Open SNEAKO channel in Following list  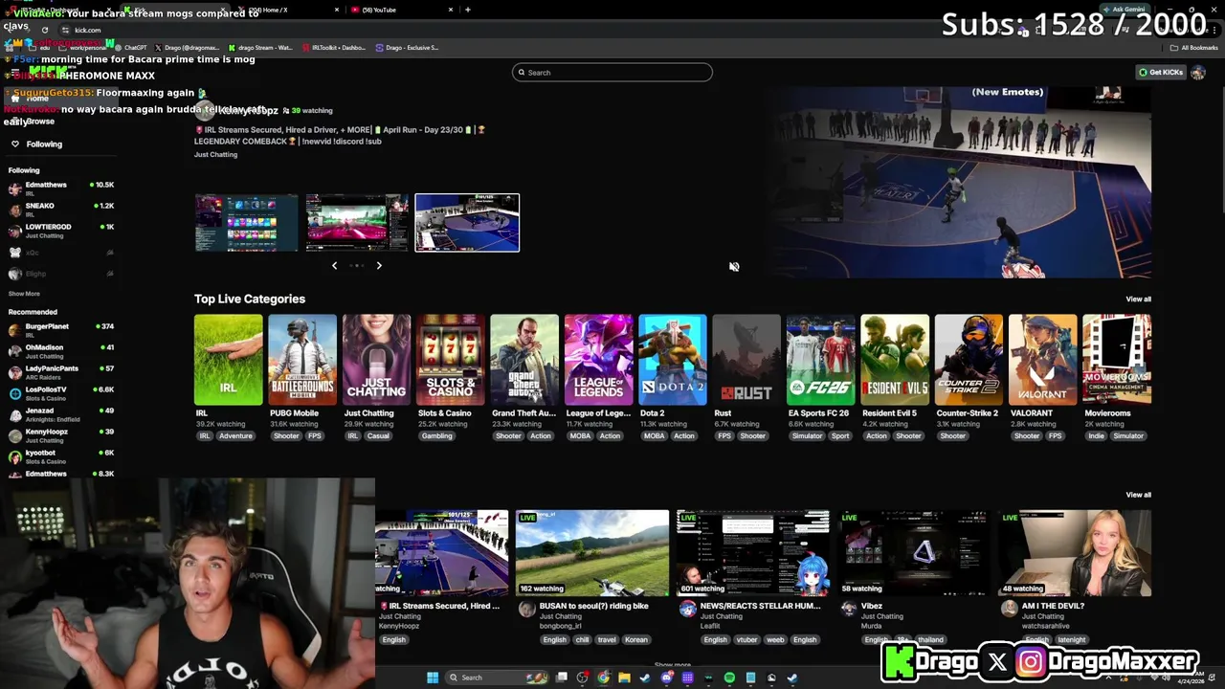pyautogui.click(x=61, y=210)
